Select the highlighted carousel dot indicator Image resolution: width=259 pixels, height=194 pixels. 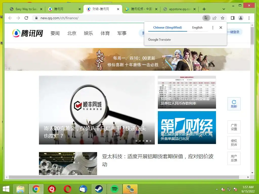[x=147, y=141]
